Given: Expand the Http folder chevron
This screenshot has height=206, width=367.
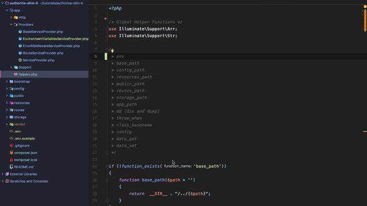Looking at the screenshot, I should (x=11, y=17).
